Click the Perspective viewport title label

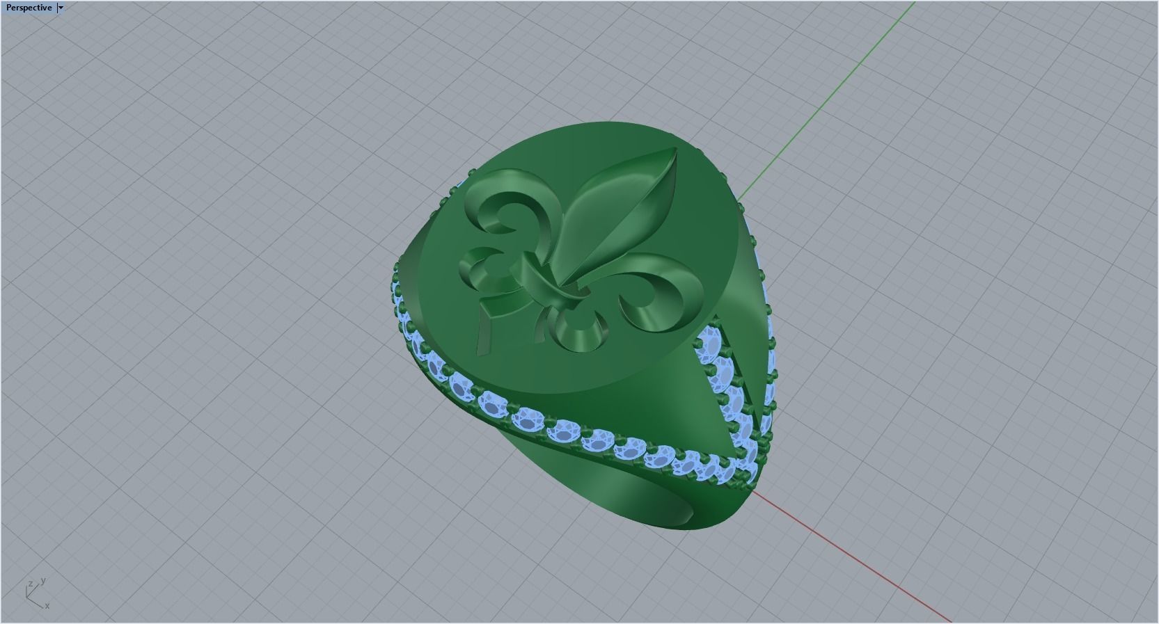29,8
